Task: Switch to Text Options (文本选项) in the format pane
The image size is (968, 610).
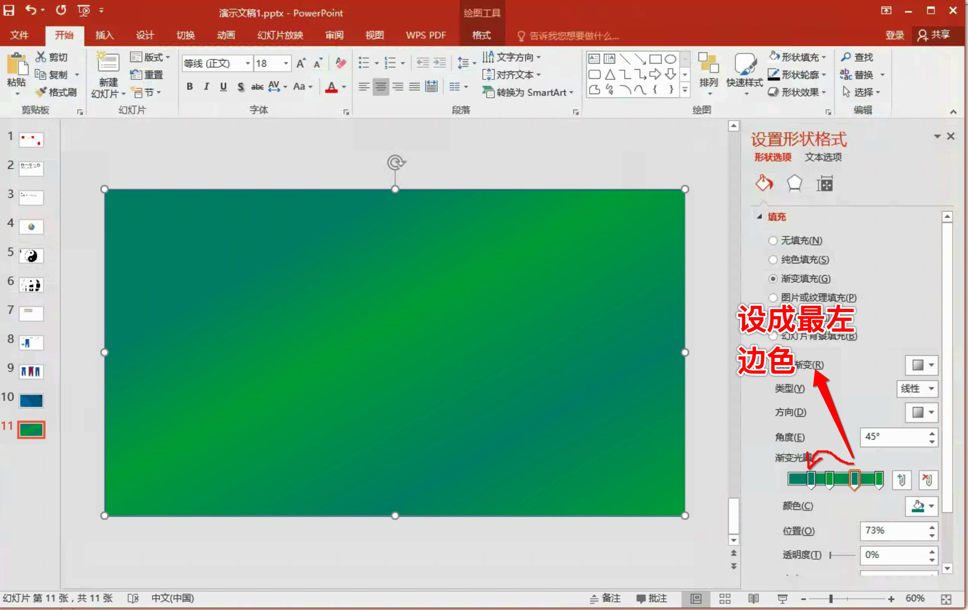Action: coord(823,157)
